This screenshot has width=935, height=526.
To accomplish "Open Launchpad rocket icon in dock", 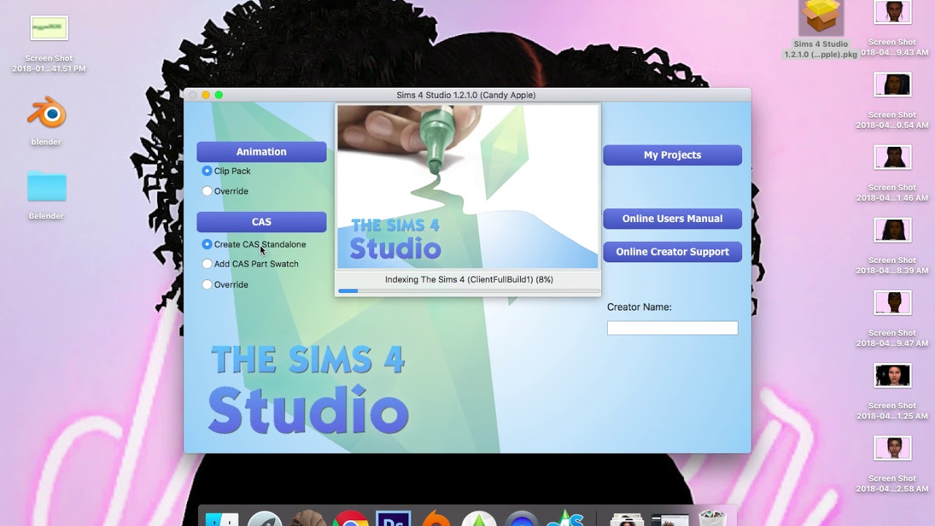I will point(264,519).
